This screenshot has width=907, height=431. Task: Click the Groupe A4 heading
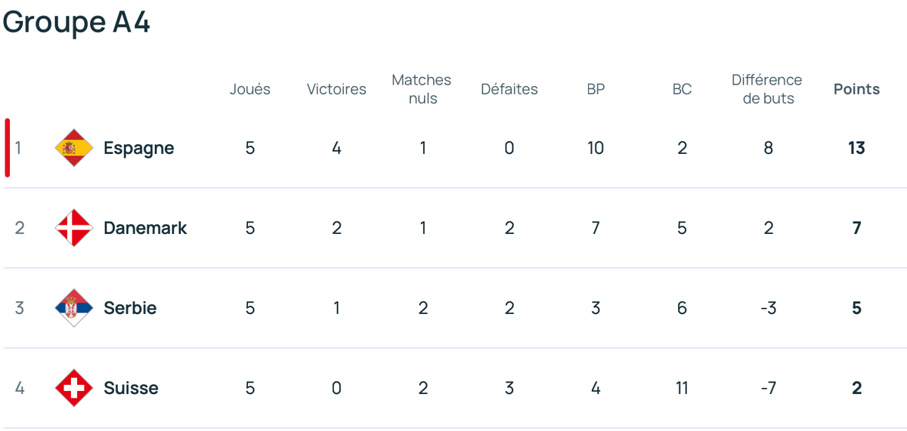pyautogui.click(x=77, y=23)
